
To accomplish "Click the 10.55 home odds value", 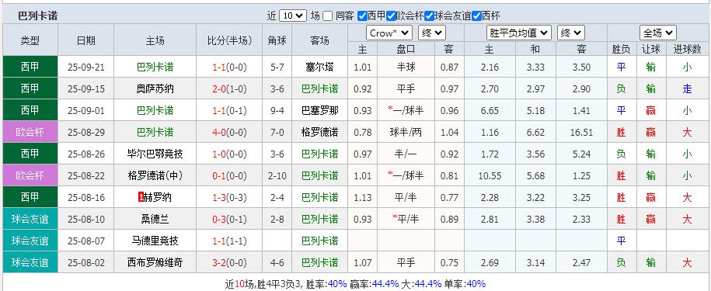I will [490, 176].
